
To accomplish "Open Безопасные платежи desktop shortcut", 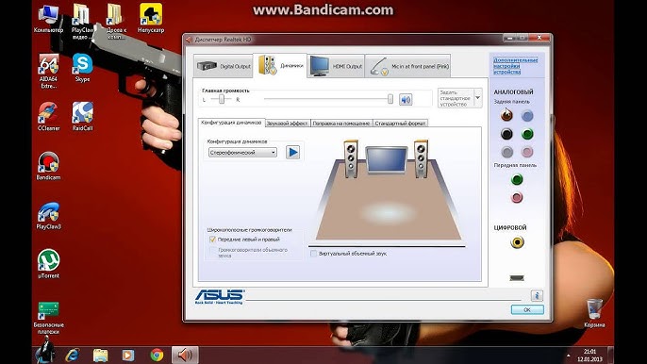I will point(48,318).
